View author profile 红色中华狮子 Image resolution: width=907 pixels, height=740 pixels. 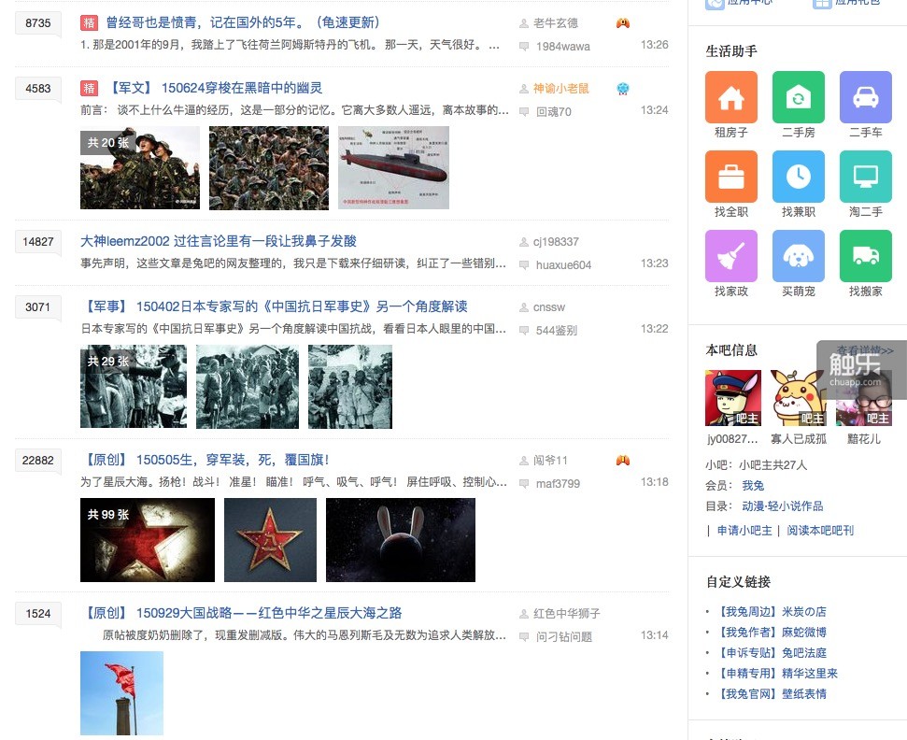pyautogui.click(x=566, y=614)
